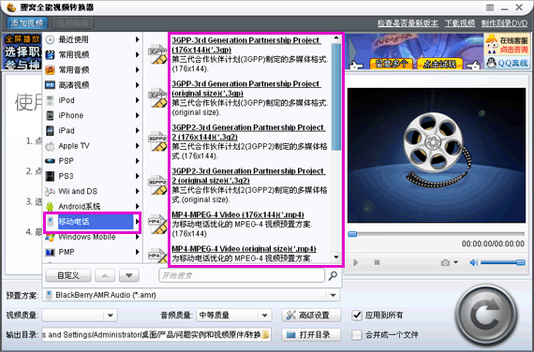Click the move-up arrow button
Viewport: 534px width, 352px height.
tap(105, 275)
